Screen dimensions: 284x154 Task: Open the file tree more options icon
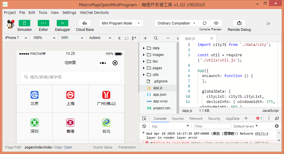[168, 38]
